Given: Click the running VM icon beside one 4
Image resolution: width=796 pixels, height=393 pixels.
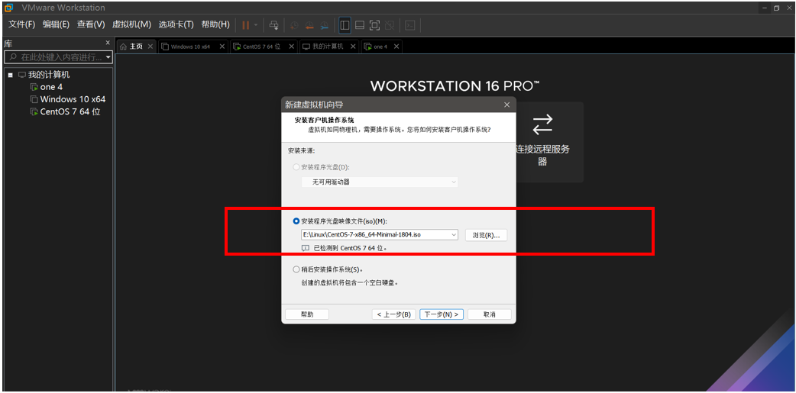Looking at the screenshot, I should click(x=34, y=87).
